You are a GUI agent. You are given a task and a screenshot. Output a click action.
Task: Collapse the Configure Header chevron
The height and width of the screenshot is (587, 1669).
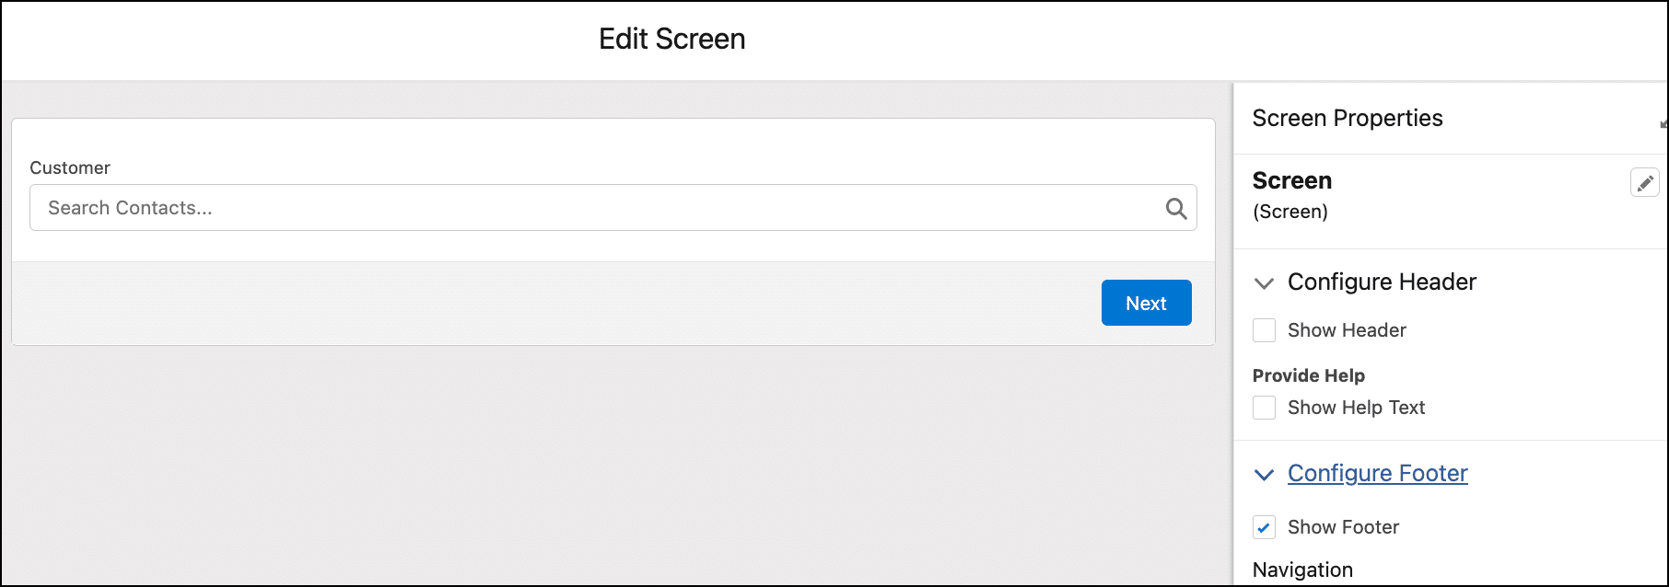[1265, 283]
